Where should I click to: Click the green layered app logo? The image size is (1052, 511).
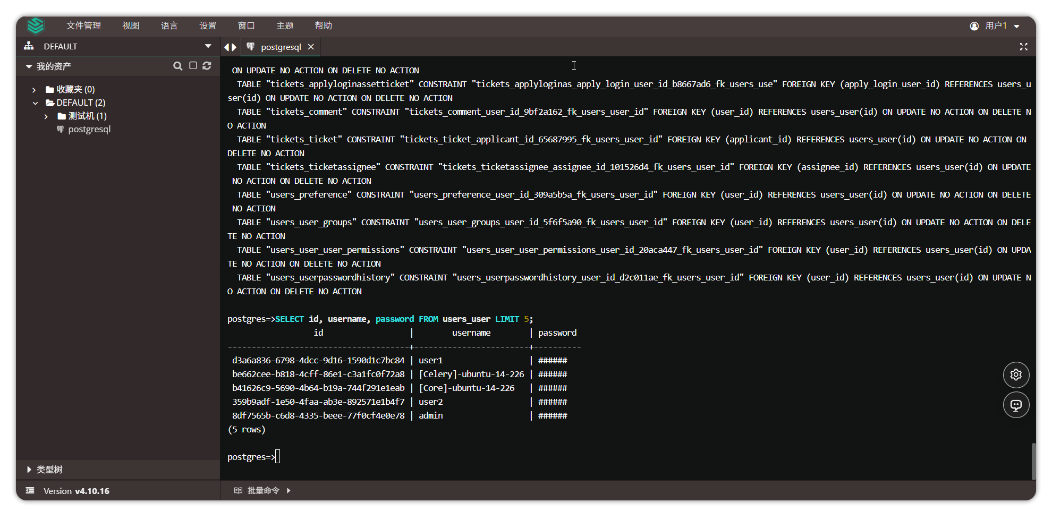click(x=36, y=25)
